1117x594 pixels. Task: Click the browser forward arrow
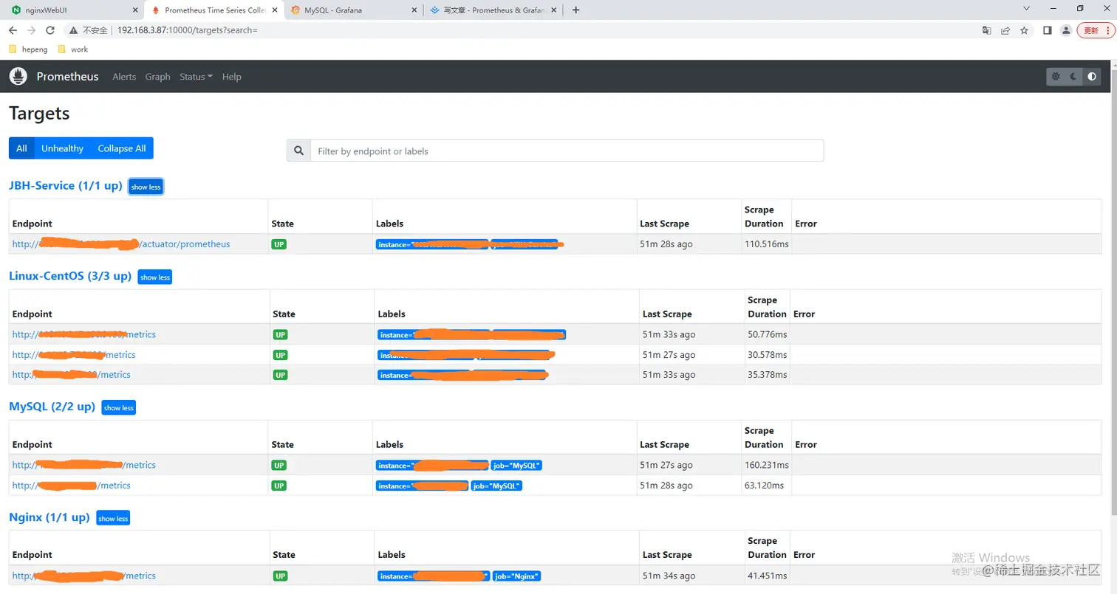point(31,30)
